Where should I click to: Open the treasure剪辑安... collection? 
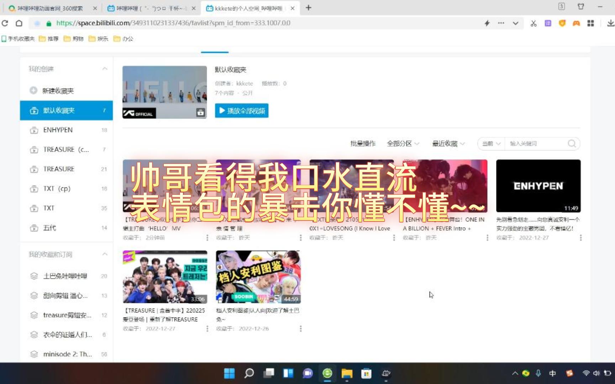[66, 315]
